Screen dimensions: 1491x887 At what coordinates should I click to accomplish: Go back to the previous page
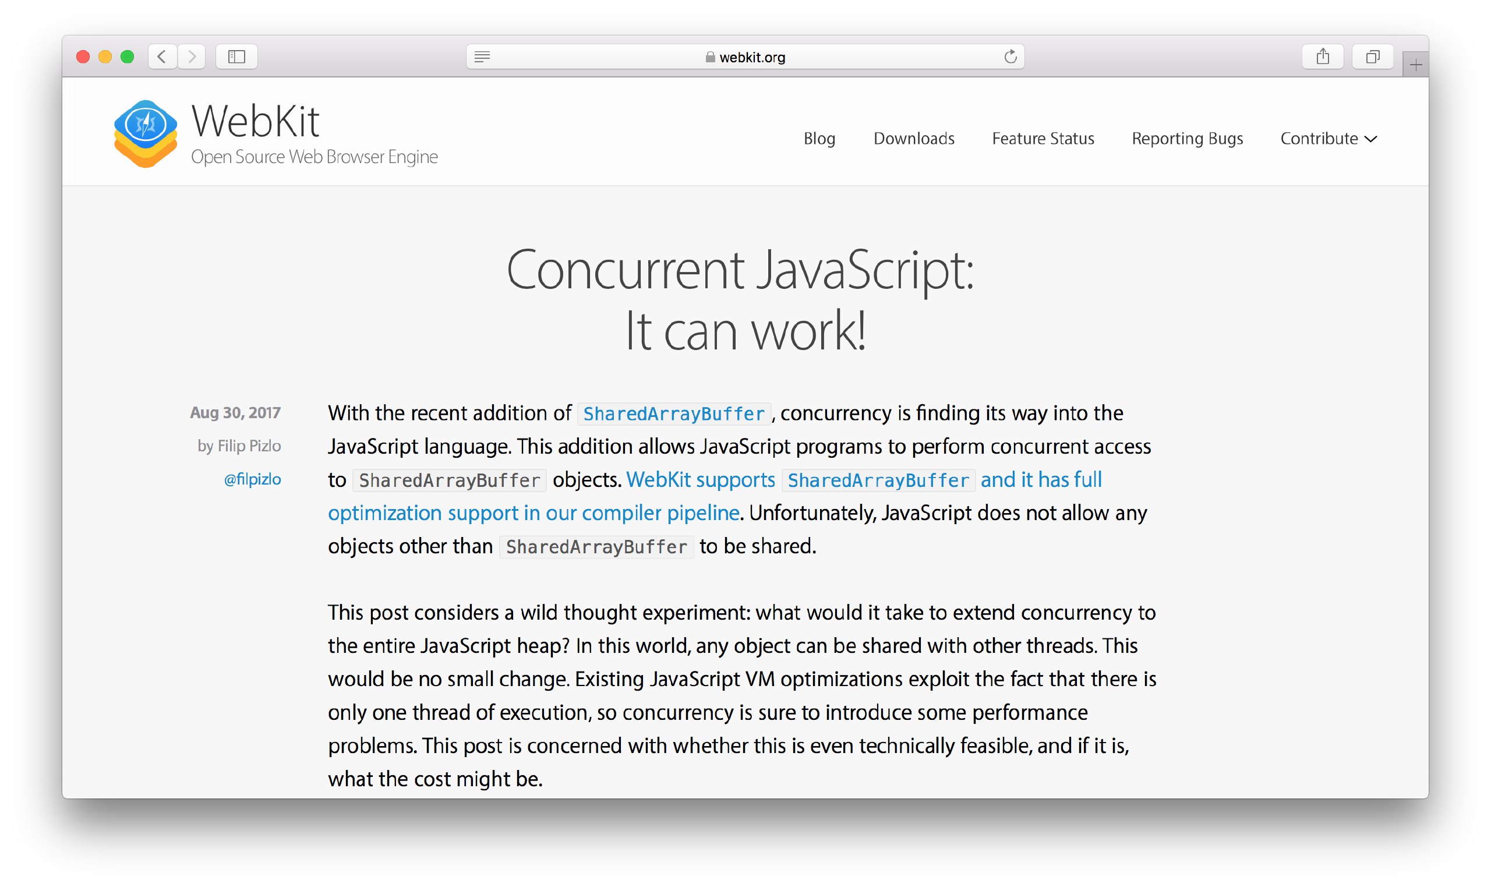tap(162, 56)
